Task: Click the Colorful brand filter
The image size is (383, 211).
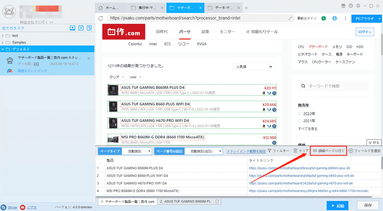Action: coord(135,44)
